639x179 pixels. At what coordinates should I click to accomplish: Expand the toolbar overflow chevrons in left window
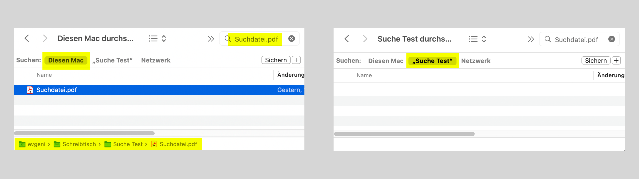(211, 39)
